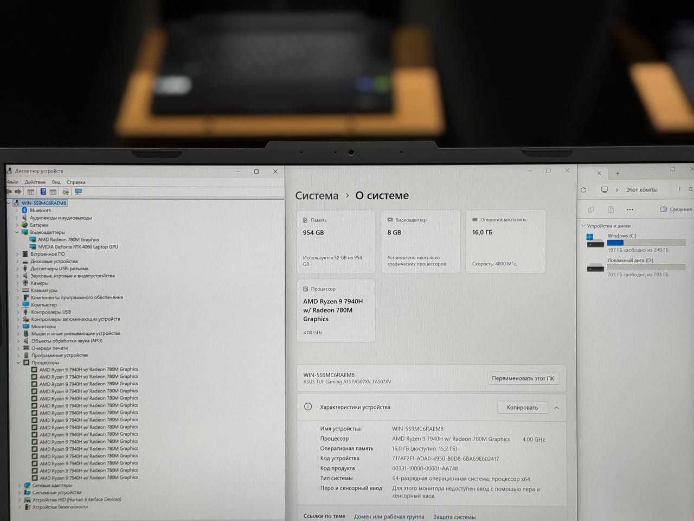The height and width of the screenshot is (521, 694).
Task: Open the Вид menu
Action: click(56, 182)
